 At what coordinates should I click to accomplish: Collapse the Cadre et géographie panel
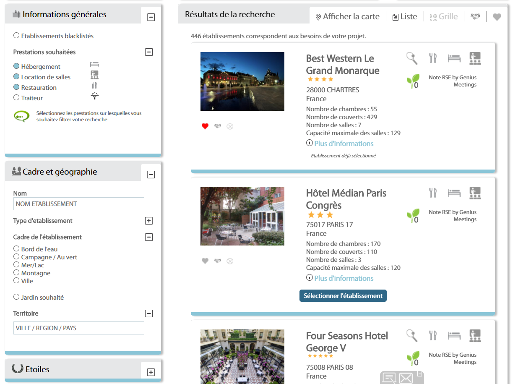(x=151, y=175)
